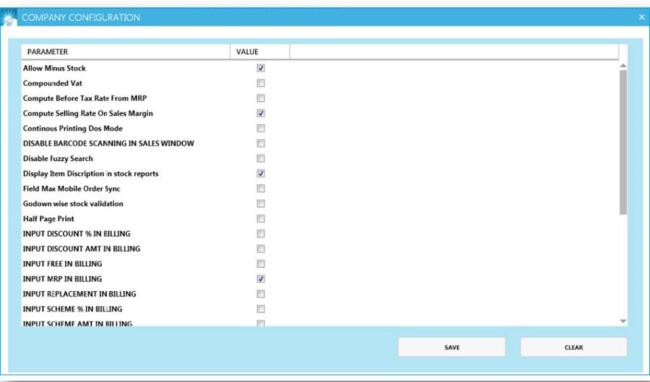Check Input Discount Amt In Billing box
The height and width of the screenshot is (382, 650).
[261, 249]
